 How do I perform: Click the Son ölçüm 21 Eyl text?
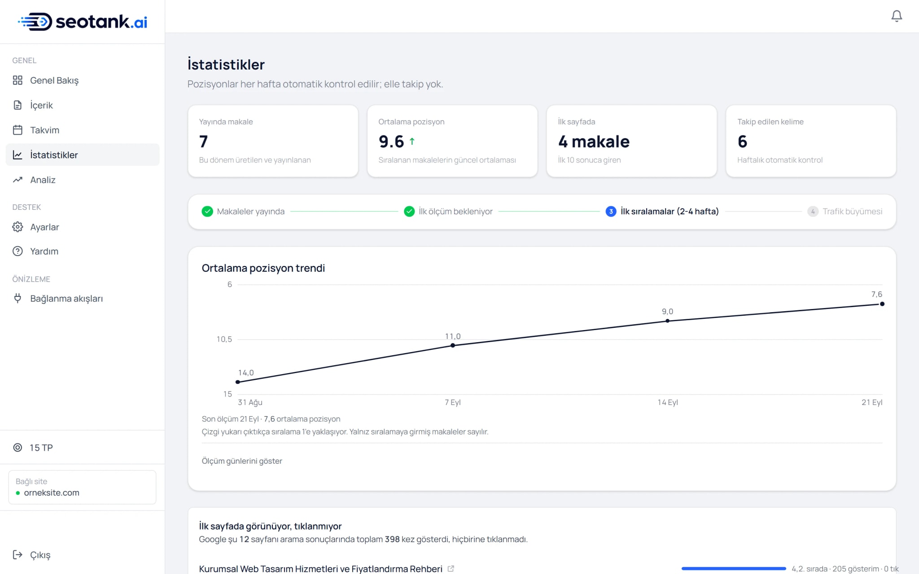pyautogui.click(x=271, y=419)
